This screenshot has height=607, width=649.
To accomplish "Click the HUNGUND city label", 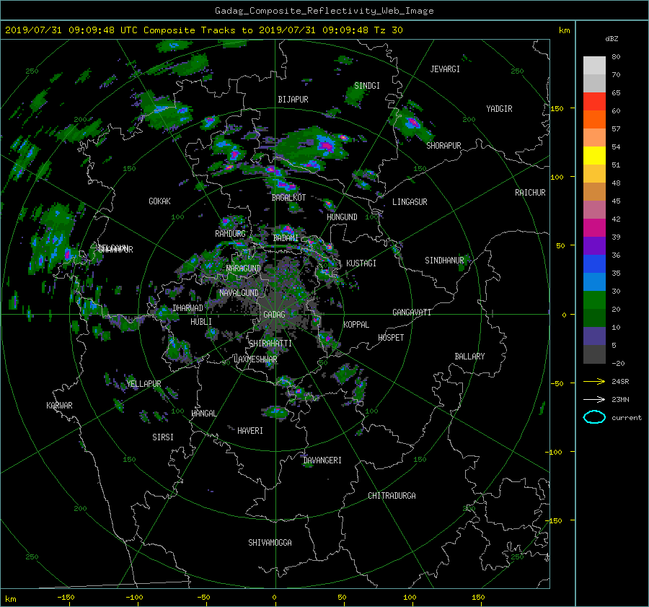I will (342, 217).
